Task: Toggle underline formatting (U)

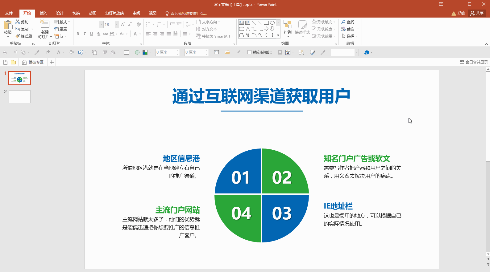Action: [x=91, y=34]
